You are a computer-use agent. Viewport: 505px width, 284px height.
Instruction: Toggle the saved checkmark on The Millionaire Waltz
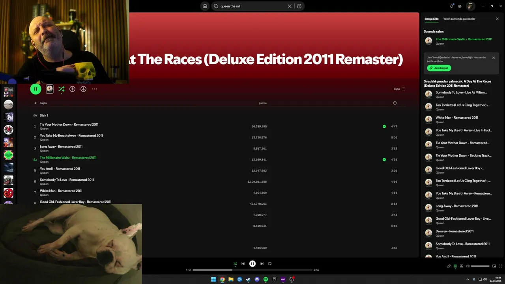[x=384, y=160]
